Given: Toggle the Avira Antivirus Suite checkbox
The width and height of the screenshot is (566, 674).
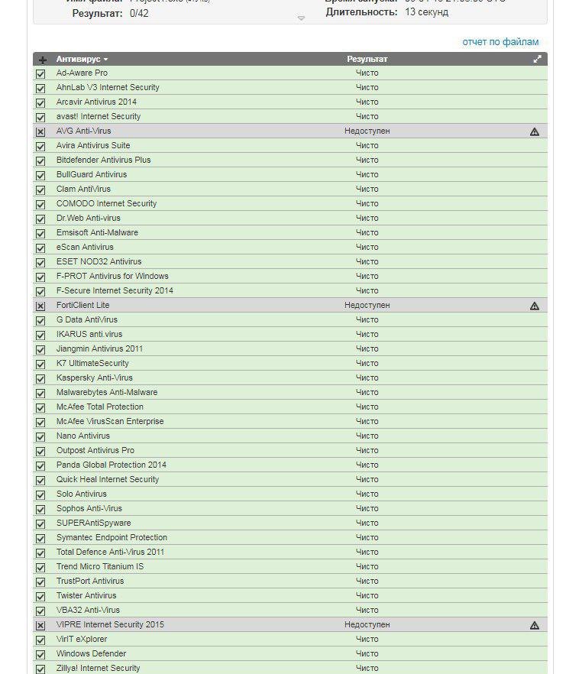Looking at the screenshot, I should pos(40,147).
